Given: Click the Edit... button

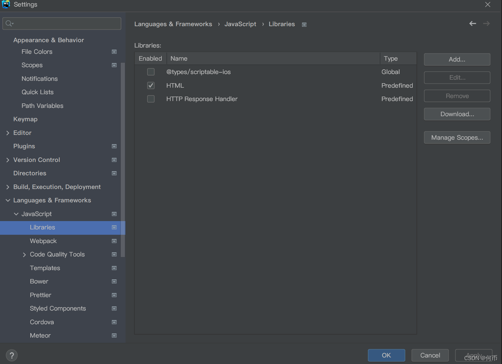Looking at the screenshot, I should [457, 78].
